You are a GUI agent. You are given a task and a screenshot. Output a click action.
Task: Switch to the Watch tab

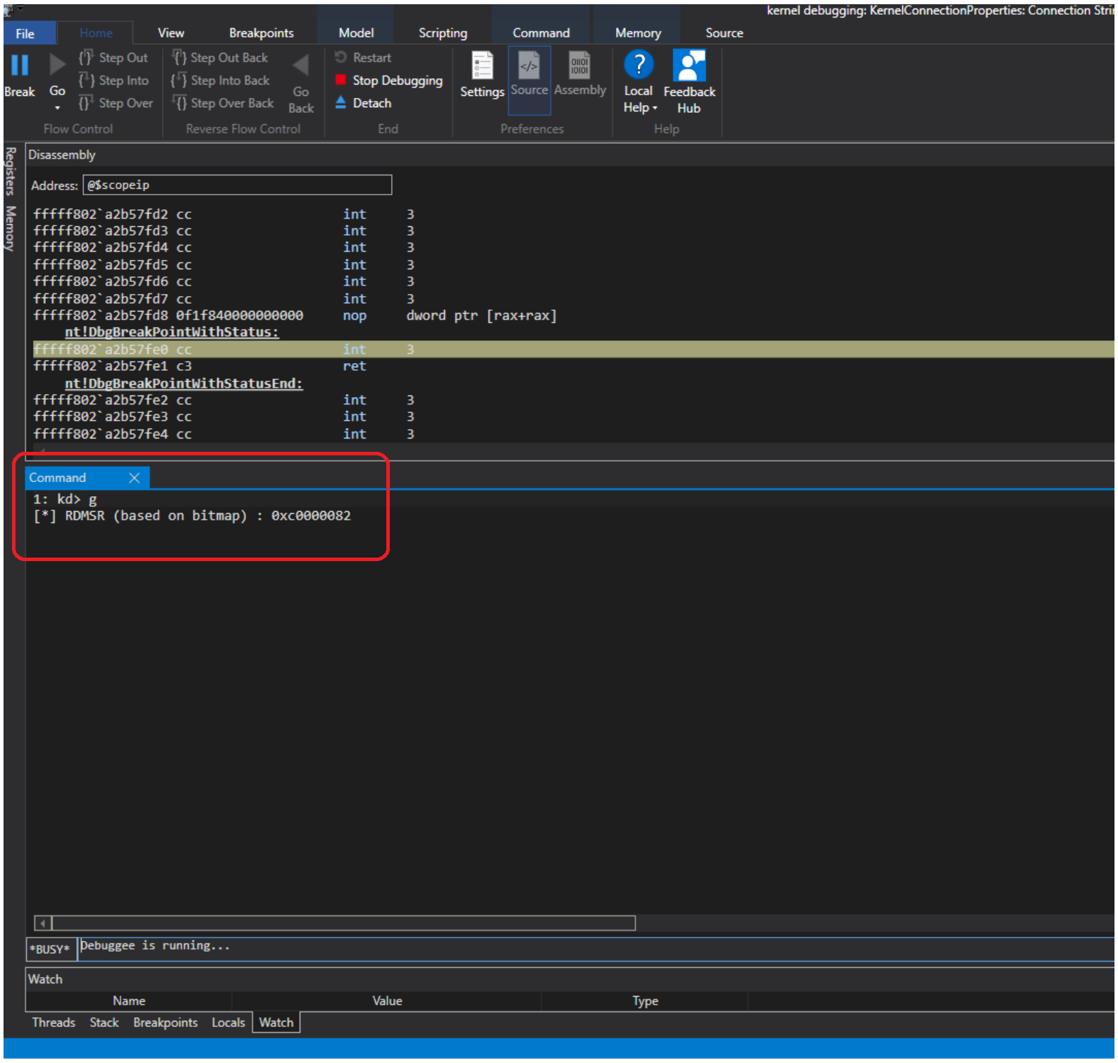click(276, 1024)
